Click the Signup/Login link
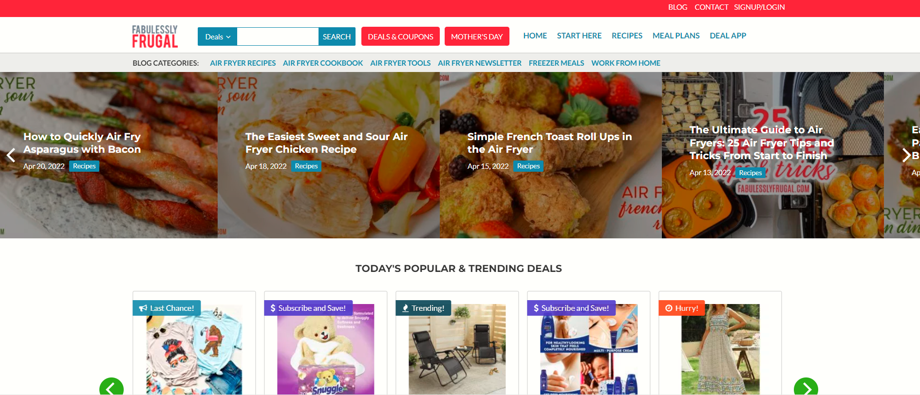 click(759, 7)
